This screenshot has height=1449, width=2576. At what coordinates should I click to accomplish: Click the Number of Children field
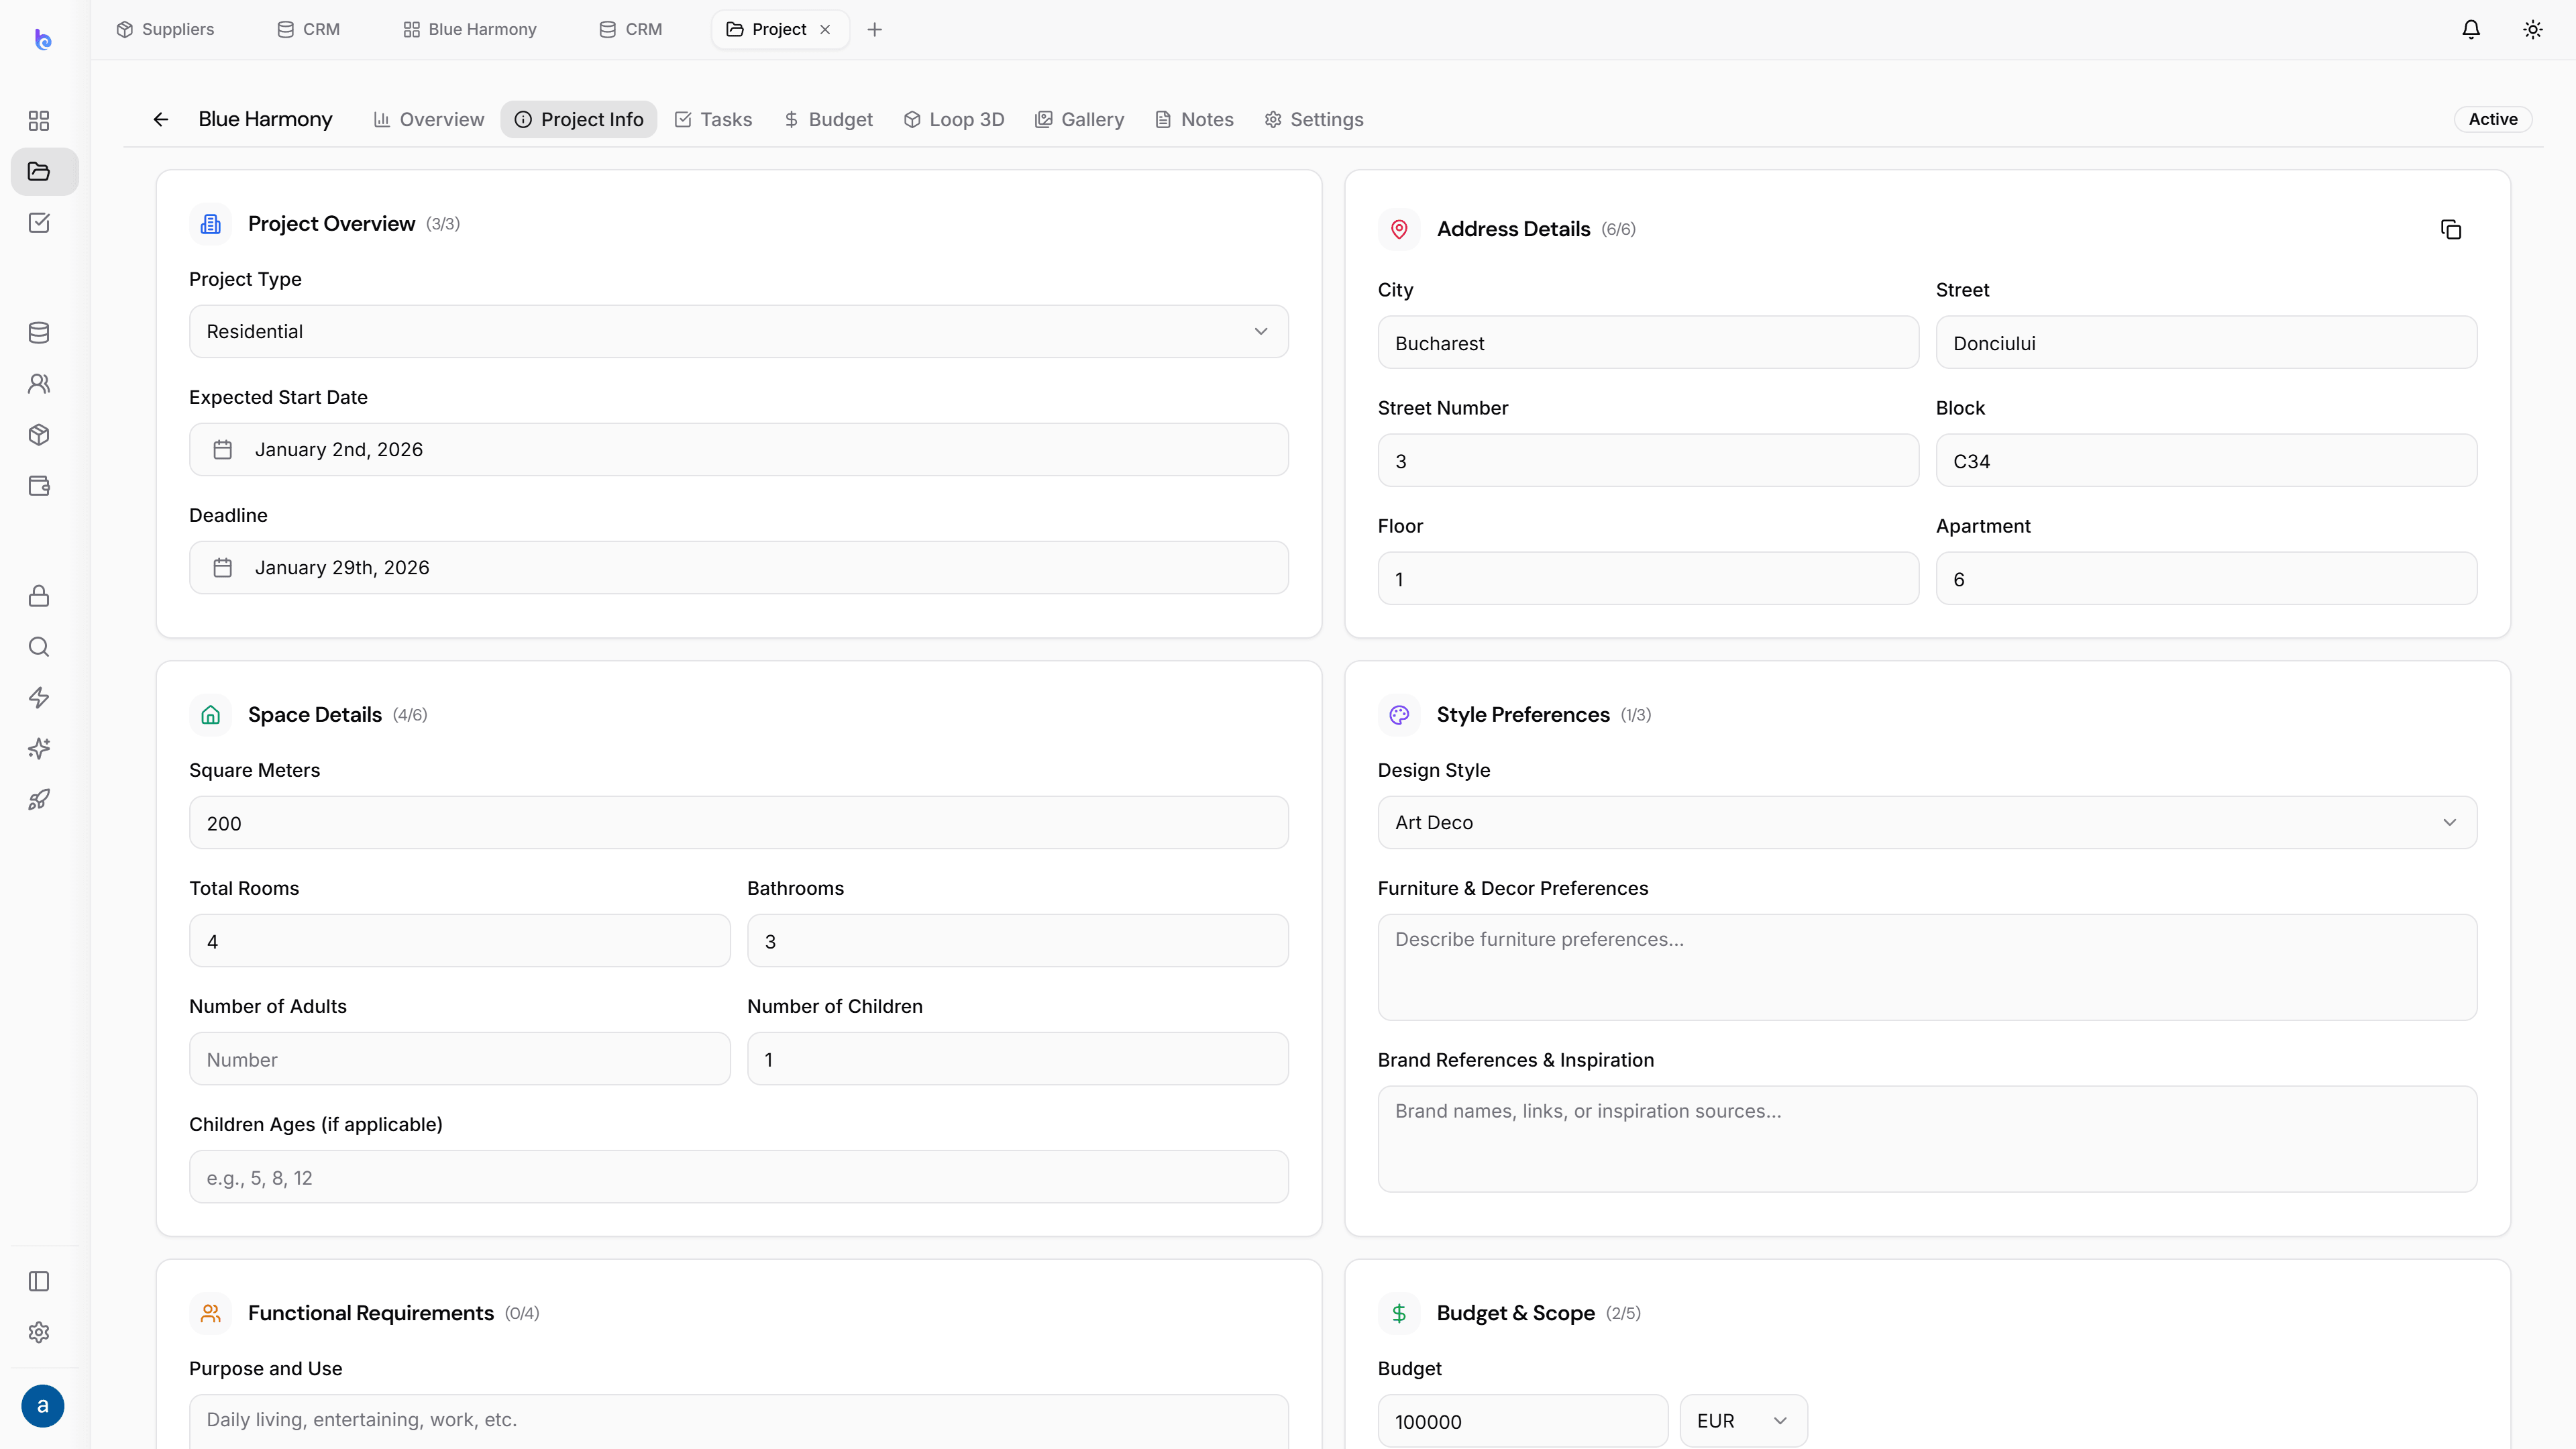pos(1018,1059)
